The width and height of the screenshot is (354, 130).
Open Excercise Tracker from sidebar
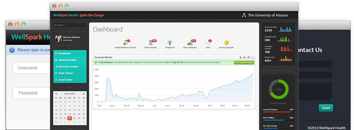[x=70, y=67]
